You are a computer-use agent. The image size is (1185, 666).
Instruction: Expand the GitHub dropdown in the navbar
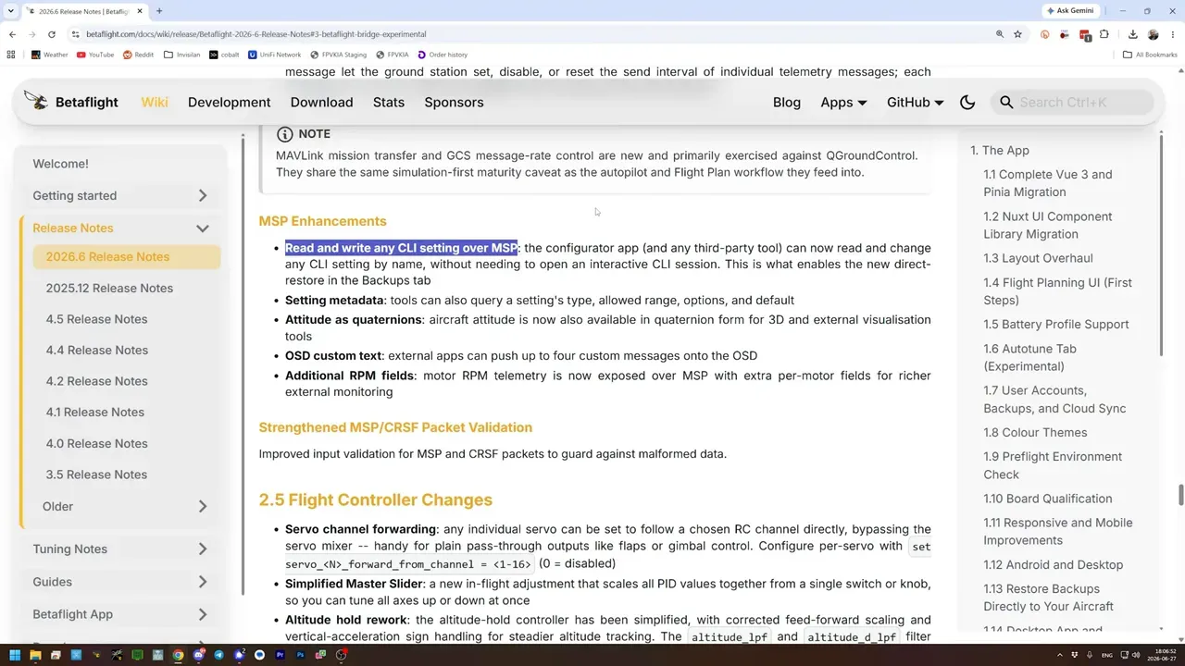coord(915,103)
